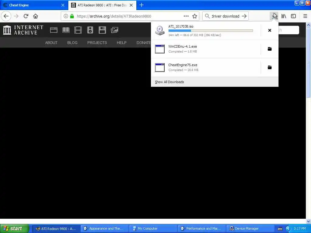Open the ABOUT menu link
Viewport: 311px width, 233px height.
point(51,42)
